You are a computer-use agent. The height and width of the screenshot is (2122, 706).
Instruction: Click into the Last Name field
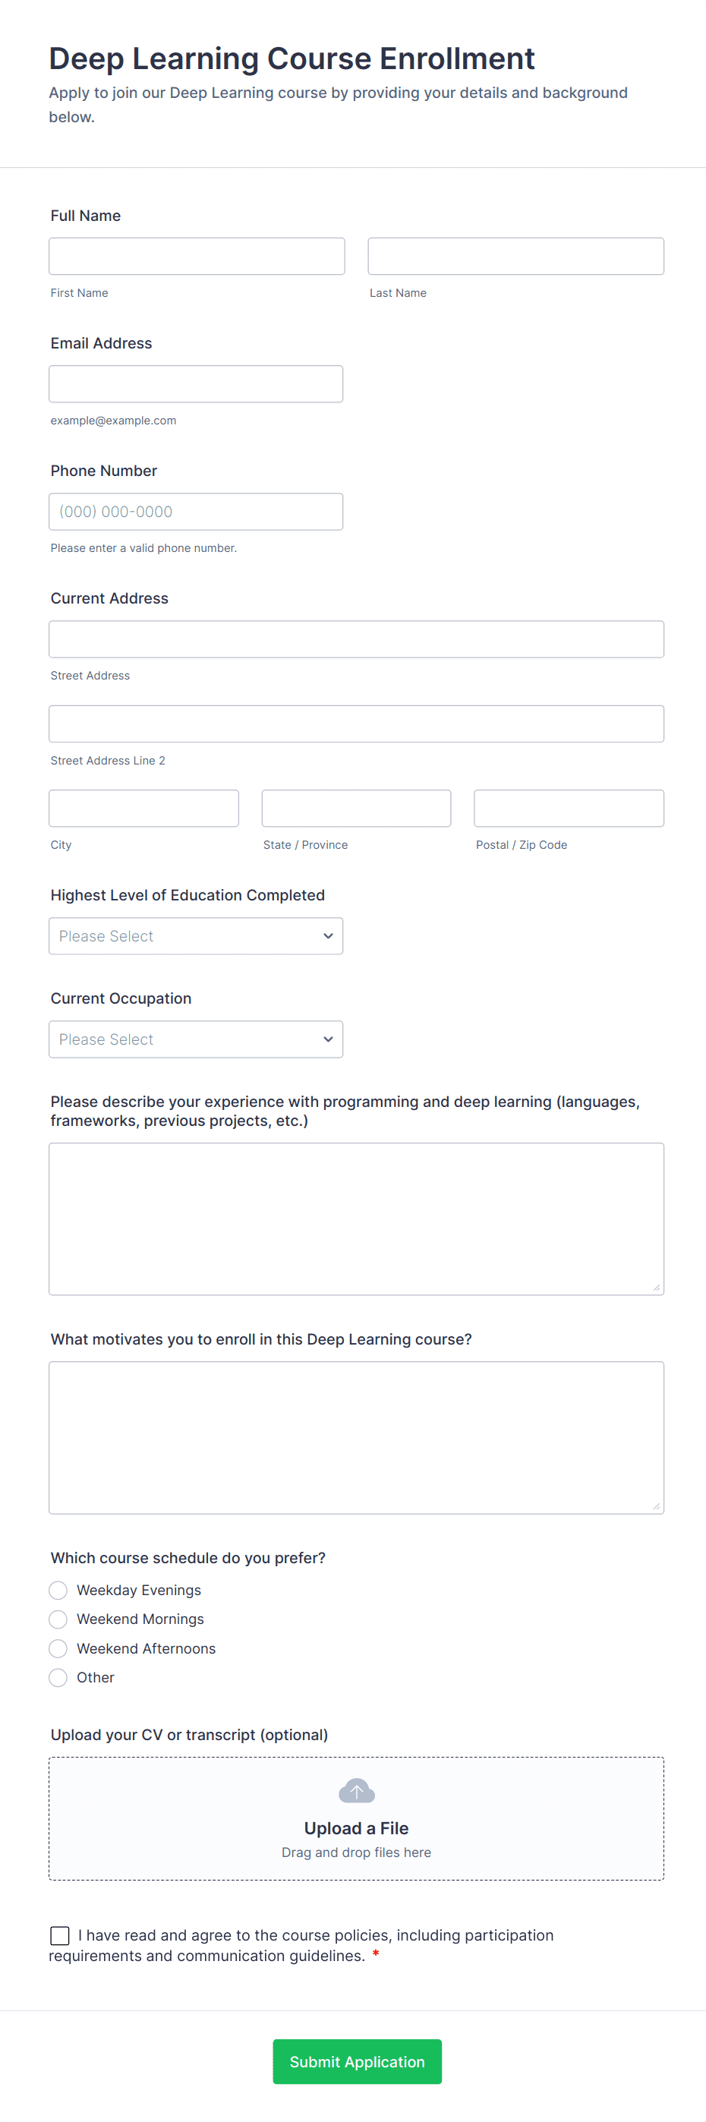515,256
